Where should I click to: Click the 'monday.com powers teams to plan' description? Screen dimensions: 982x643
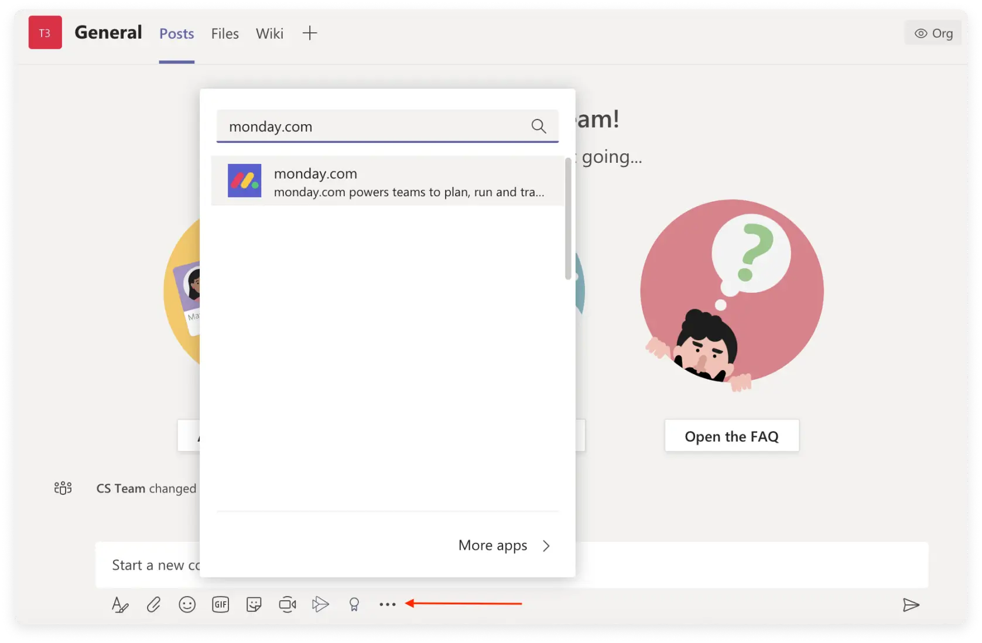pyautogui.click(x=409, y=192)
